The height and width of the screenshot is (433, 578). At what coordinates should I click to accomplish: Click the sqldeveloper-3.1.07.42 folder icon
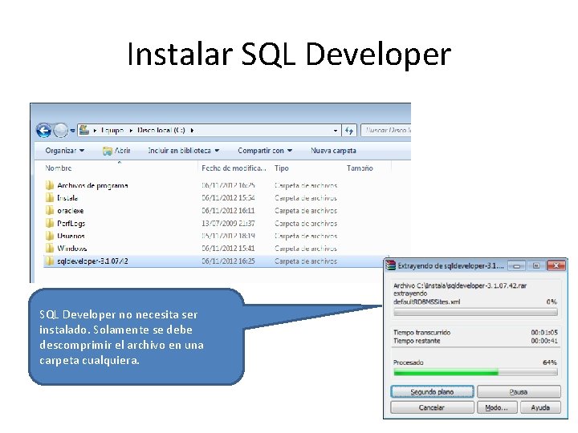coord(50,261)
